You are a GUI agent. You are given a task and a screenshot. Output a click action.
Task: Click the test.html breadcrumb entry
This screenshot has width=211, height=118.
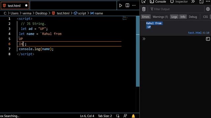click(63, 13)
